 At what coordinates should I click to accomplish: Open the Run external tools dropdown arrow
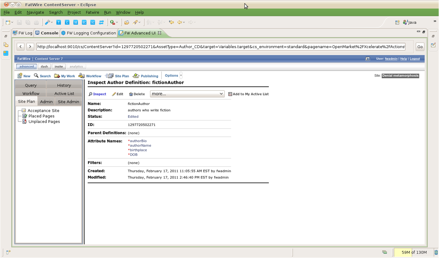coord(117,22)
